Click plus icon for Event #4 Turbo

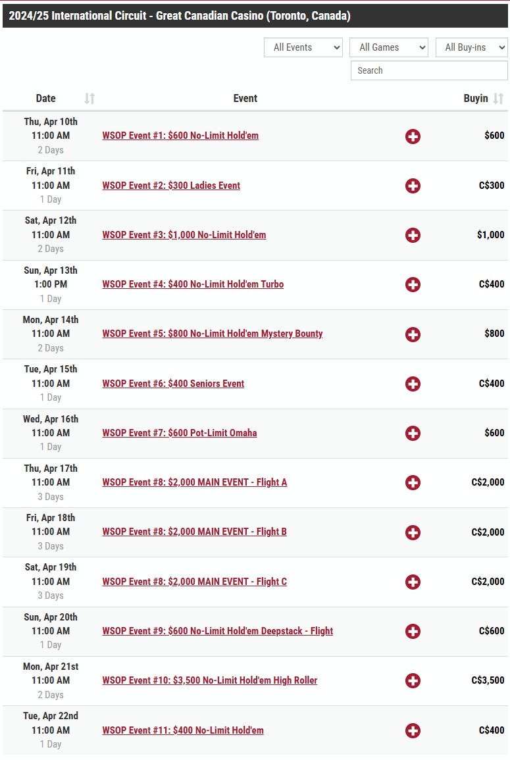click(413, 284)
